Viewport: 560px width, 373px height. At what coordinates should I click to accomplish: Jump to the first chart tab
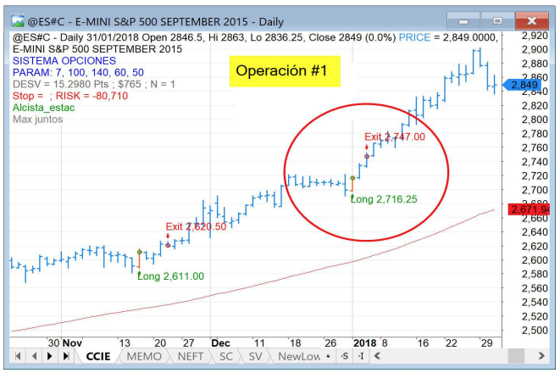click(x=19, y=356)
